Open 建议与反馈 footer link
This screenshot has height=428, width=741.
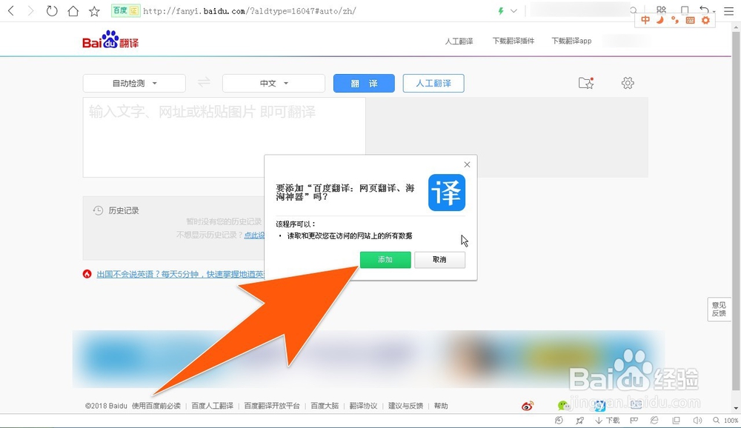(x=405, y=406)
